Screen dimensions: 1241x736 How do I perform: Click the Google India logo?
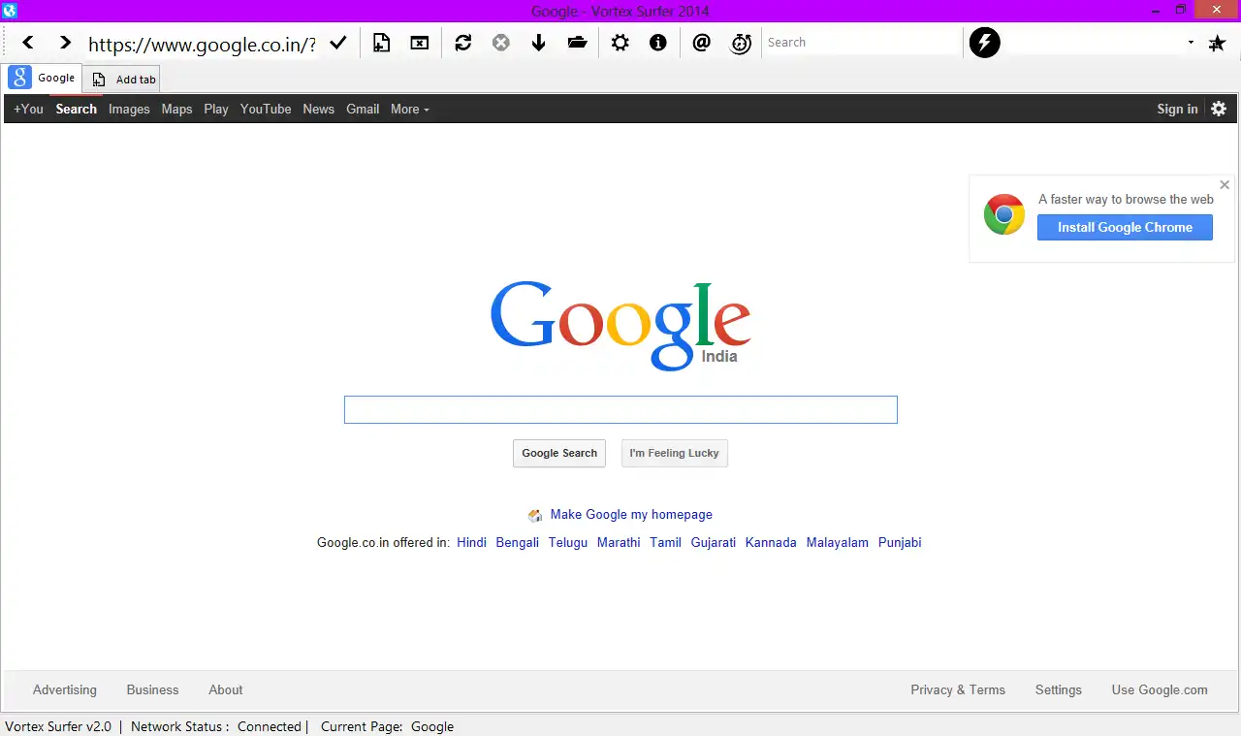click(x=620, y=326)
